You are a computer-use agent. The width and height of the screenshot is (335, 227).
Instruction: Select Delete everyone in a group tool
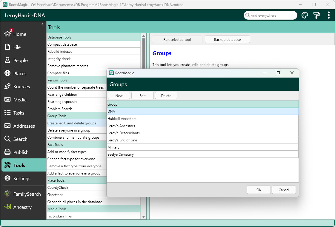(77, 130)
